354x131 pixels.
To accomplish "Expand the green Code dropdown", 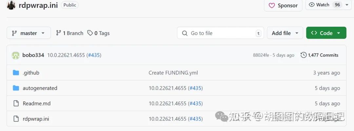I will 326,33.
